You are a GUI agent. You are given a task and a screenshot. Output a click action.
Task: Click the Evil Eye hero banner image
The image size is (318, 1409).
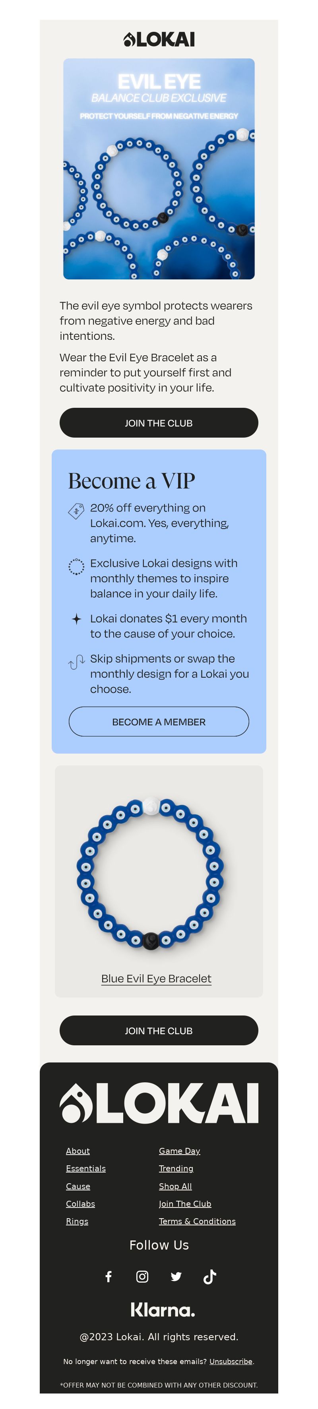click(159, 169)
